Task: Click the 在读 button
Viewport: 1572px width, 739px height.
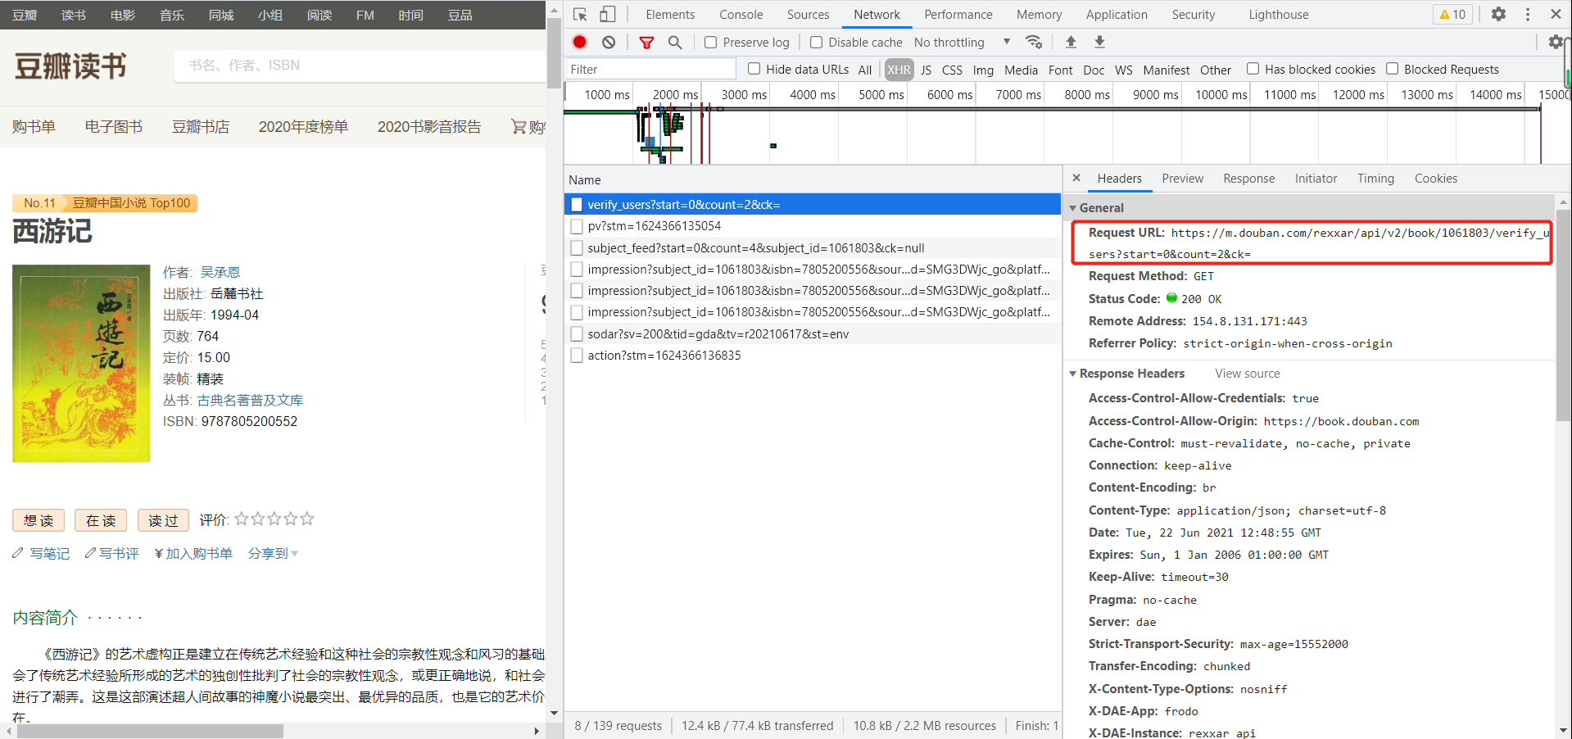Action: 101,520
